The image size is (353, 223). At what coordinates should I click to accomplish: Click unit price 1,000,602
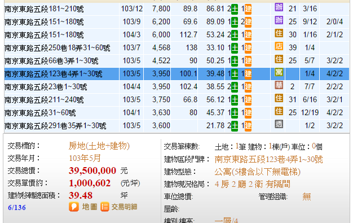(x=90, y=183)
